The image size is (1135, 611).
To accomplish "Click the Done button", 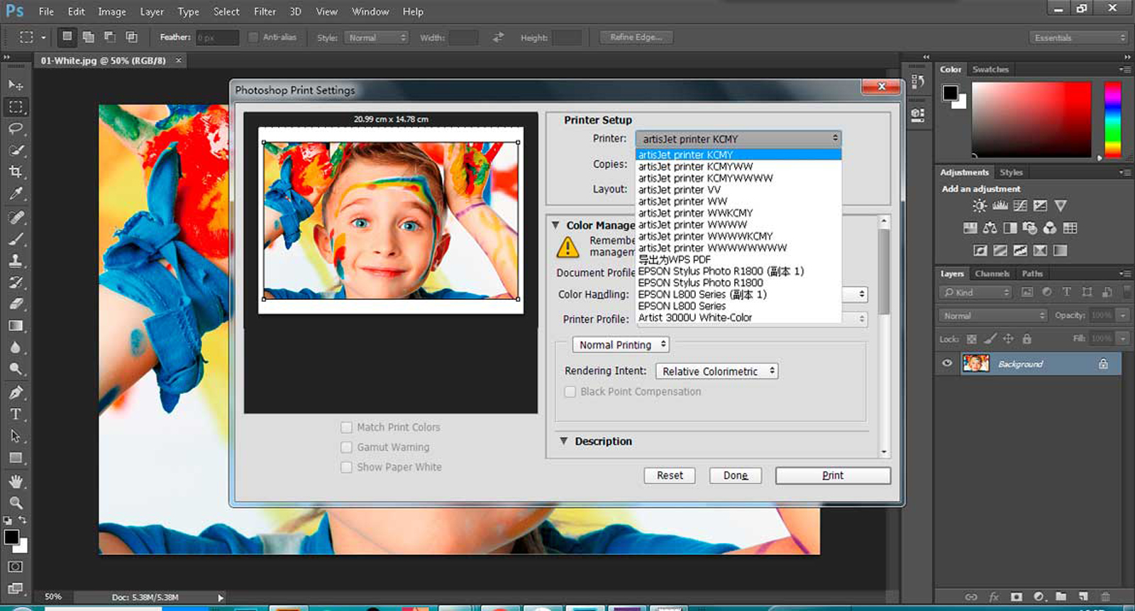I will tap(736, 476).
